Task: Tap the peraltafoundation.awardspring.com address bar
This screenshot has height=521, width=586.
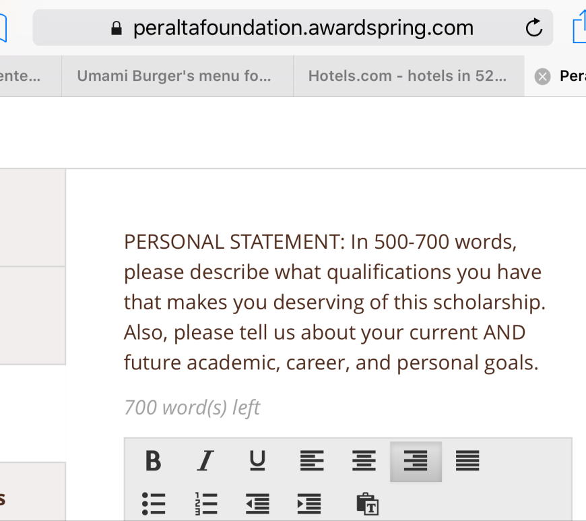Action: (x=303, y=28)
